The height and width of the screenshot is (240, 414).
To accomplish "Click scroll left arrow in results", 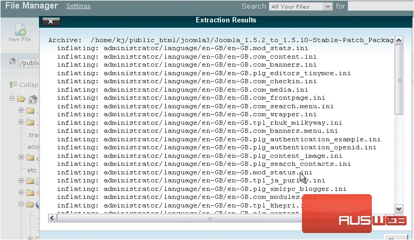I will click(52, 218).
